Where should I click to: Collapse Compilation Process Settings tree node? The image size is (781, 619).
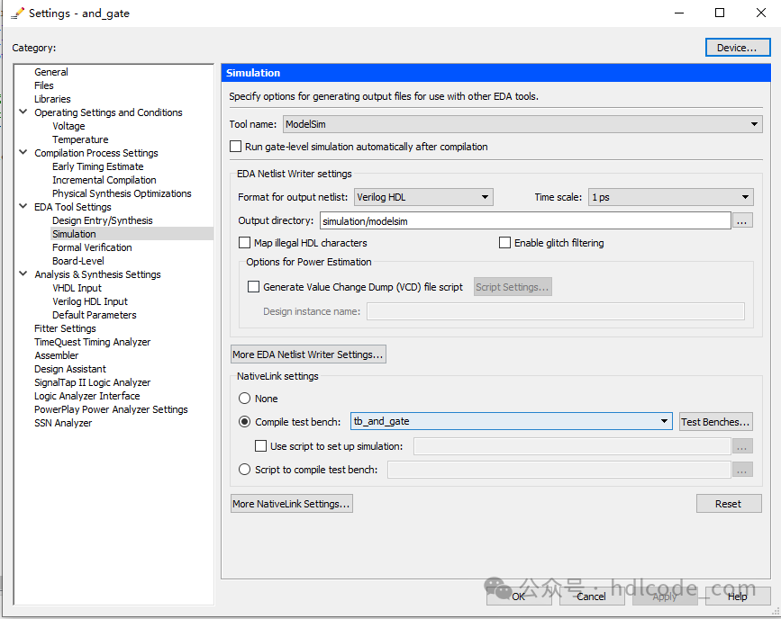(23, 152)
